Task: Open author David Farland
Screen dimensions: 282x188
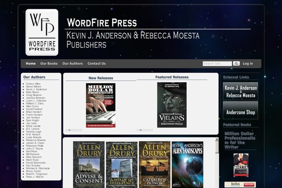Action: 34,109
